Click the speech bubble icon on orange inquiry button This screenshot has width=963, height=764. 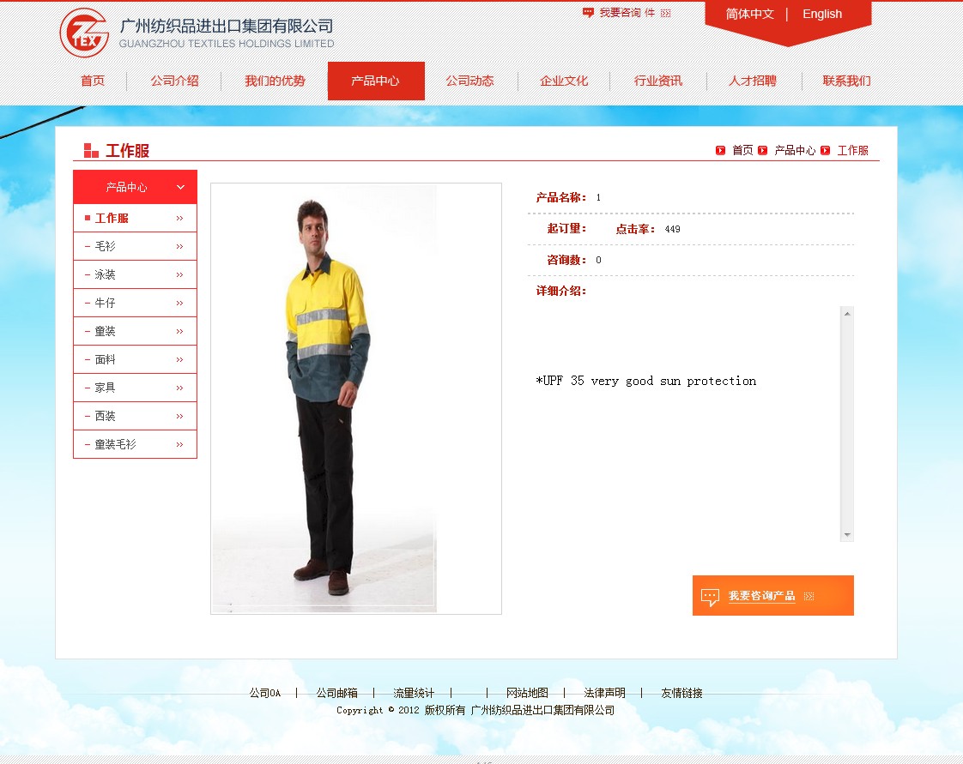pos(710,596)
